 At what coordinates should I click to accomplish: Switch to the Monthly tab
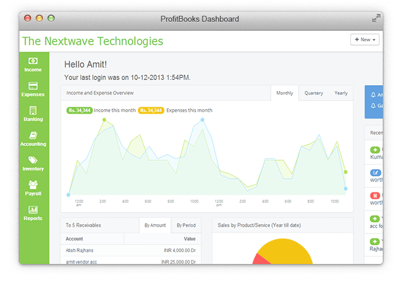click(x=285, y=93)
